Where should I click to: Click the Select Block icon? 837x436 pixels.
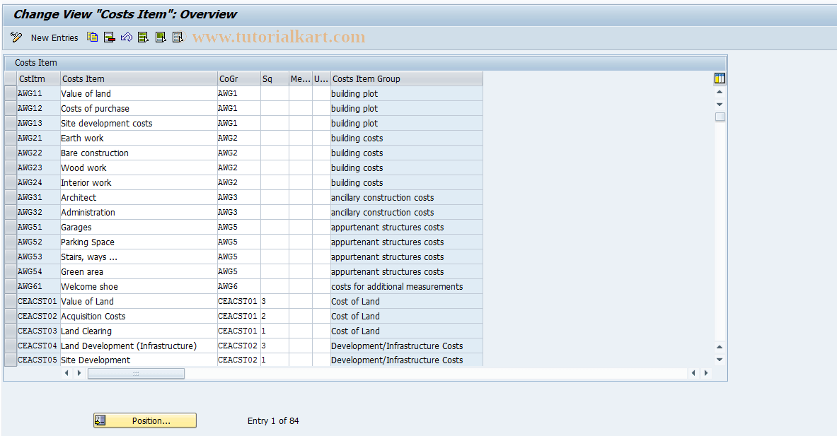[160, 37]
